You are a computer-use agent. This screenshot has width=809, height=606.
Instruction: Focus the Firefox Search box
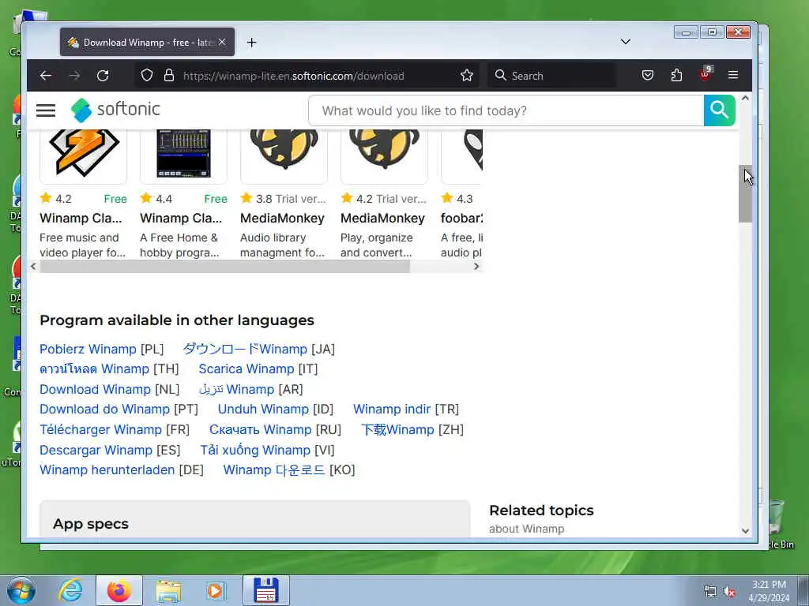click(x=552, y=76)
